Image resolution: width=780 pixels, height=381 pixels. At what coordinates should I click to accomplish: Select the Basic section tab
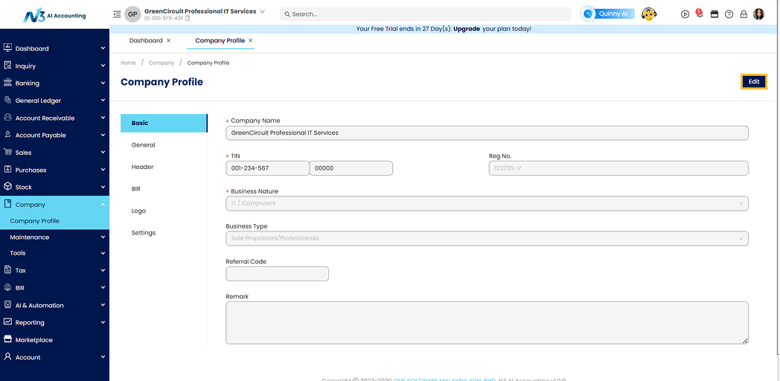[164, 123]
